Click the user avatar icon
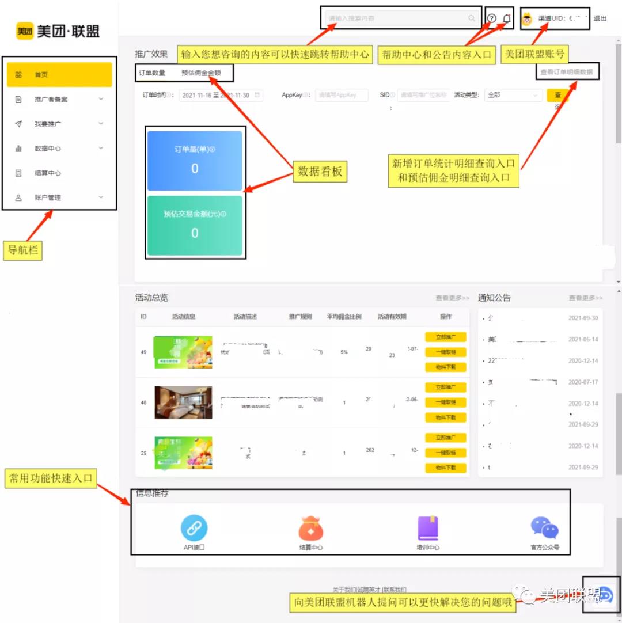622x623 pixels. (x=527, y=18)
